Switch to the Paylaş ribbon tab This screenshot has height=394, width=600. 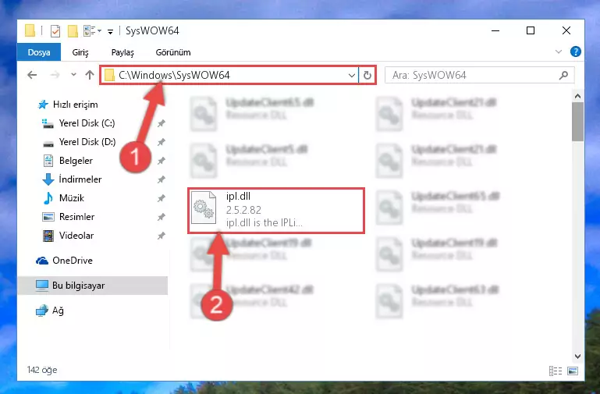122,52
